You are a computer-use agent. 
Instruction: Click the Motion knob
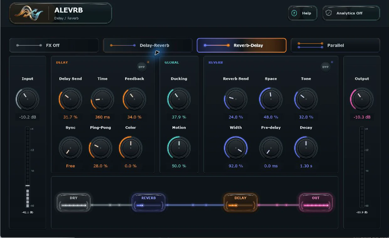click(x=179, y=148)
